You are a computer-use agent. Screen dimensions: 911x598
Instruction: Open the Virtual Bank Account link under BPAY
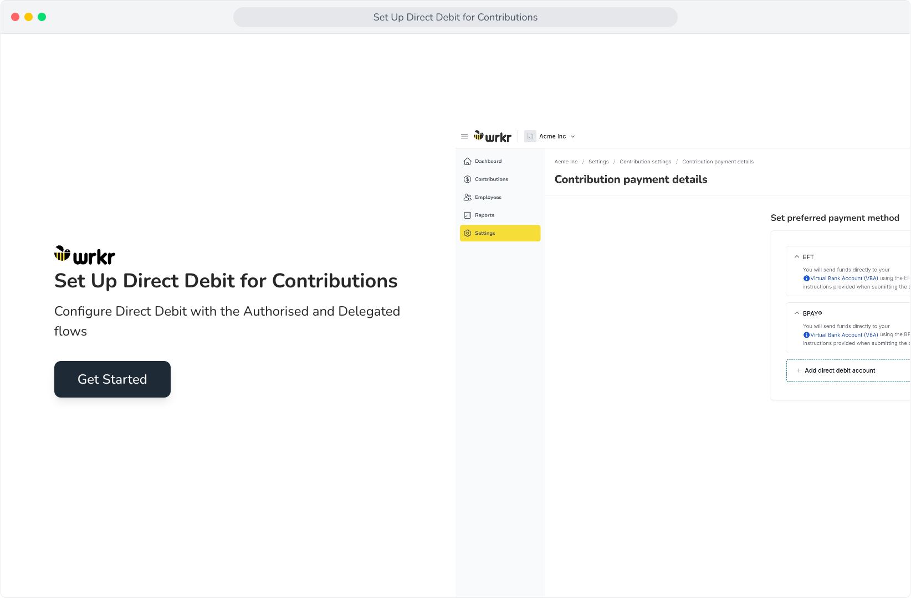click(x=844, y=335)
